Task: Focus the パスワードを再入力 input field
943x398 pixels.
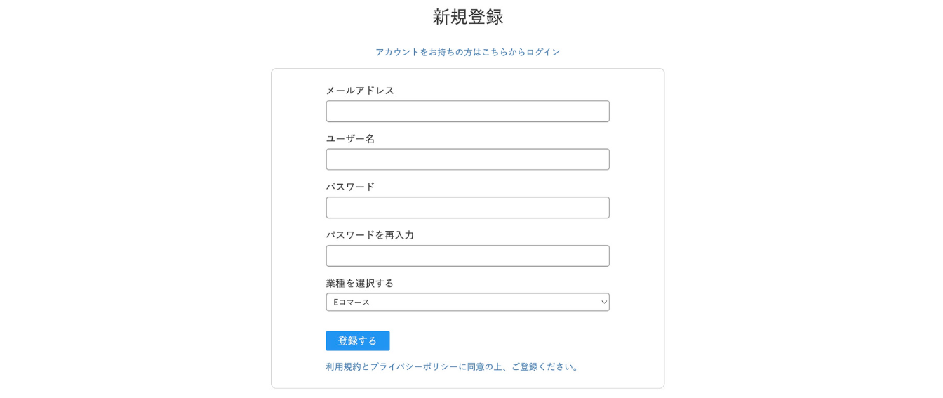Action: pos(467,256)
